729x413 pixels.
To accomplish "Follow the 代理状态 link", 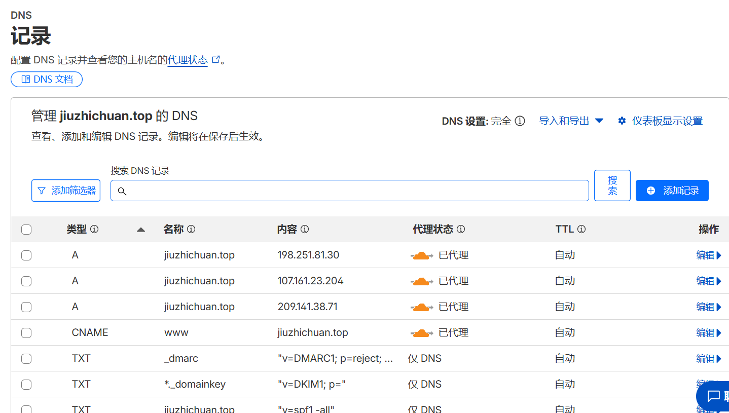I will pos(188,60).
